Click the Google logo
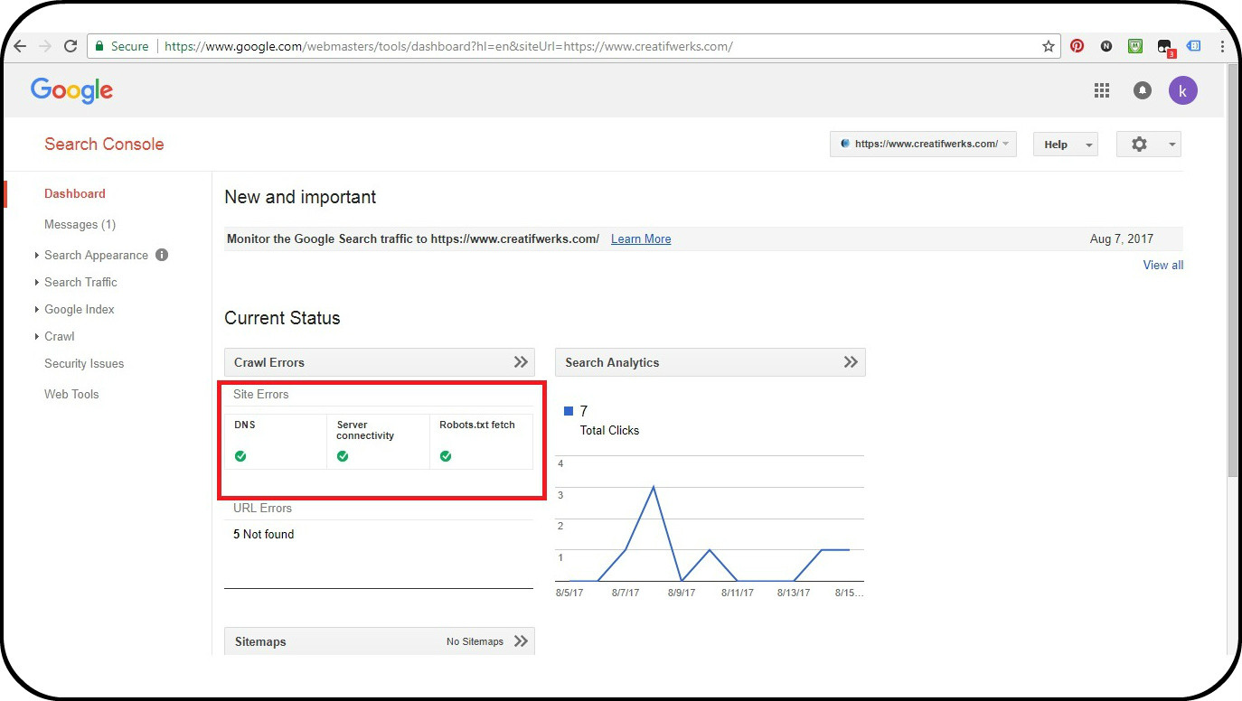Image resolution: width=1242 pixels, height=701 pixels. click(71, 90)
